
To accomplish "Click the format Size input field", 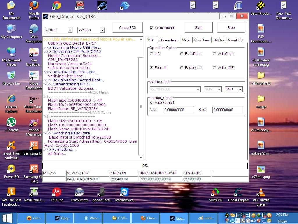I will (x=227, y=110).
